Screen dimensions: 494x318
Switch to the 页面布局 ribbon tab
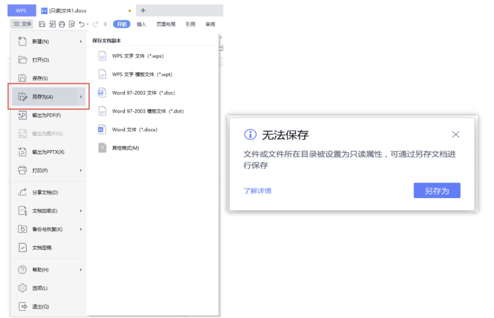point(166,25)
